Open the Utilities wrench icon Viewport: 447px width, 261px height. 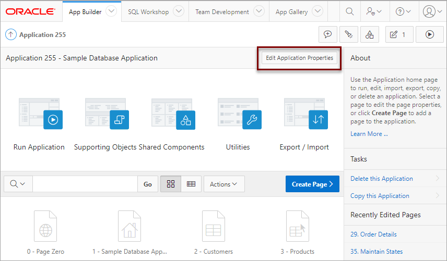[x=240, y=114]
